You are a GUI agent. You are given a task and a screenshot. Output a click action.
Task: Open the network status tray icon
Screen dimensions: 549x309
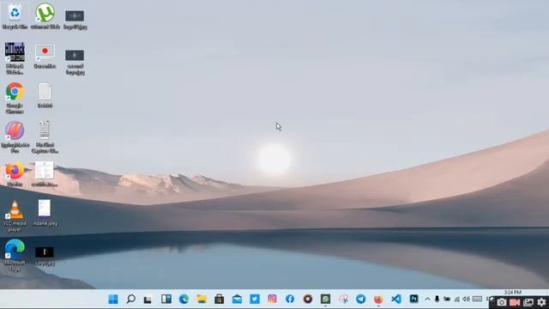(x=457, y=300)
